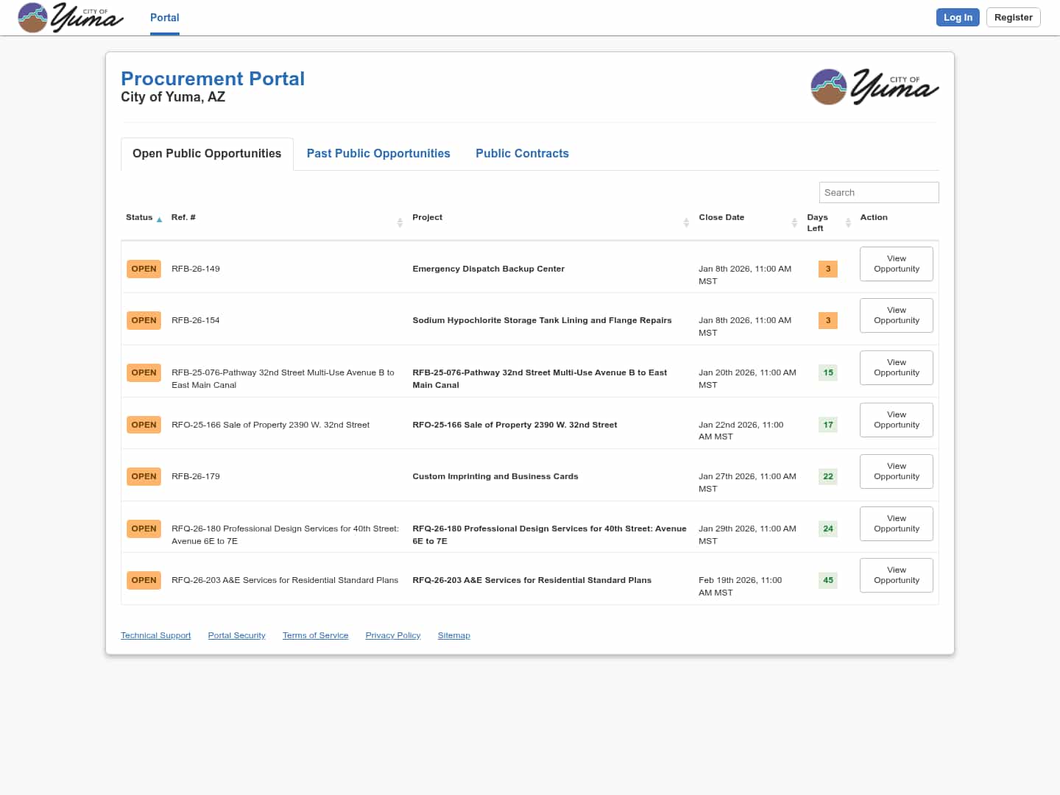Sort by Project column arrows
Viewport: 1060px width, 795px height.
point(686,222)
